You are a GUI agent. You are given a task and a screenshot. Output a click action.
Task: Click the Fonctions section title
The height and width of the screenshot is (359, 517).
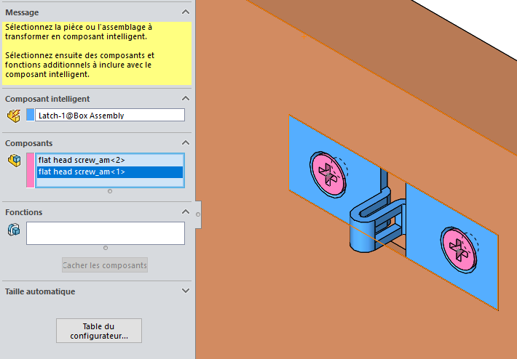point(23,212)
